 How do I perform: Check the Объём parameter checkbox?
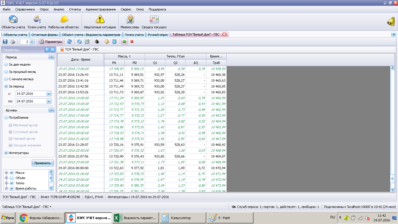pos(12,178)
